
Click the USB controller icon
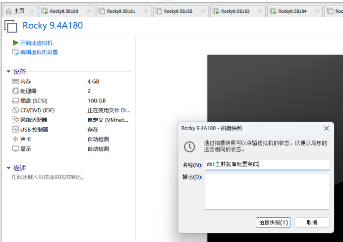pyautogui.click(x=15, y=130)
